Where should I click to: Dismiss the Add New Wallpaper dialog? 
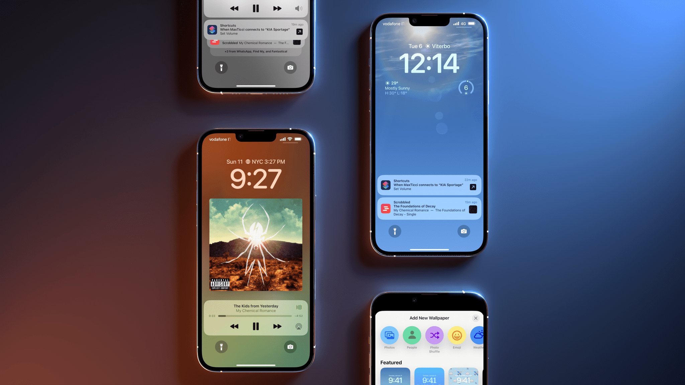coord(475,318)
